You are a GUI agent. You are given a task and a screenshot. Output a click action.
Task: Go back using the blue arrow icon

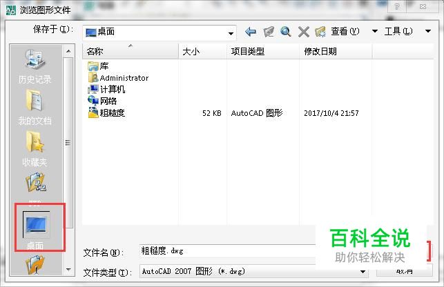pyautogui.click(x=251, y=32)
